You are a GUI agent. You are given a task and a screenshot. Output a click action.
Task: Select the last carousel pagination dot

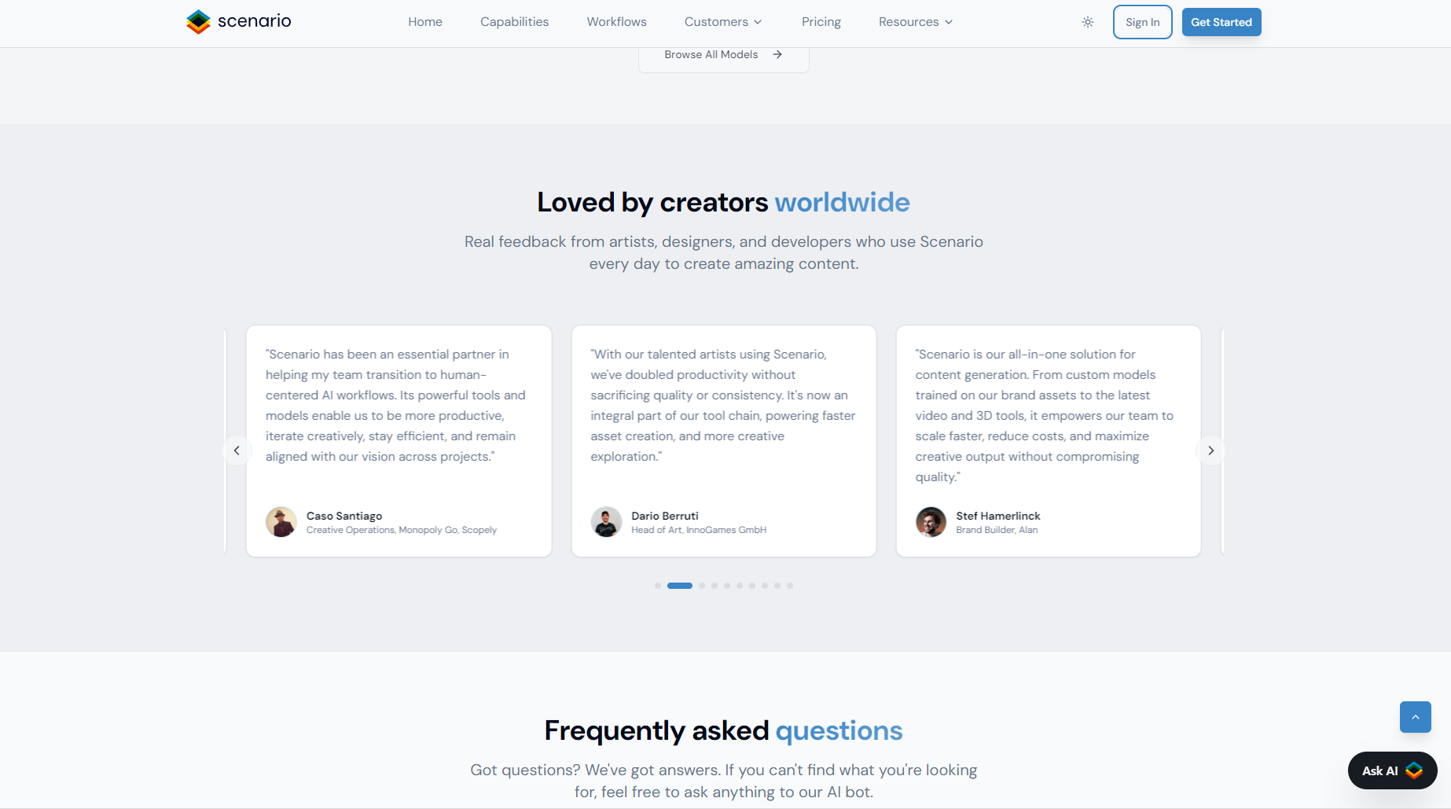[790, 586]
